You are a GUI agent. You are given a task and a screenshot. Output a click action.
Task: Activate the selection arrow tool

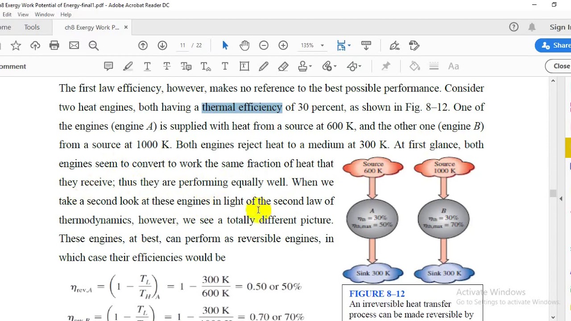tap(225, 45)
